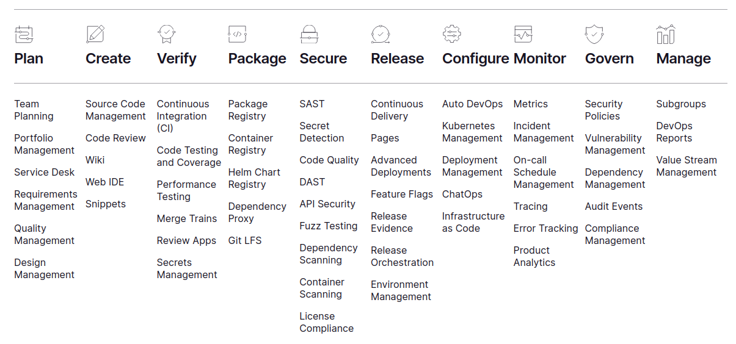The image size is (736, 344).
Task: Click the Govern stage shield icon
Action: pos(594,34)
